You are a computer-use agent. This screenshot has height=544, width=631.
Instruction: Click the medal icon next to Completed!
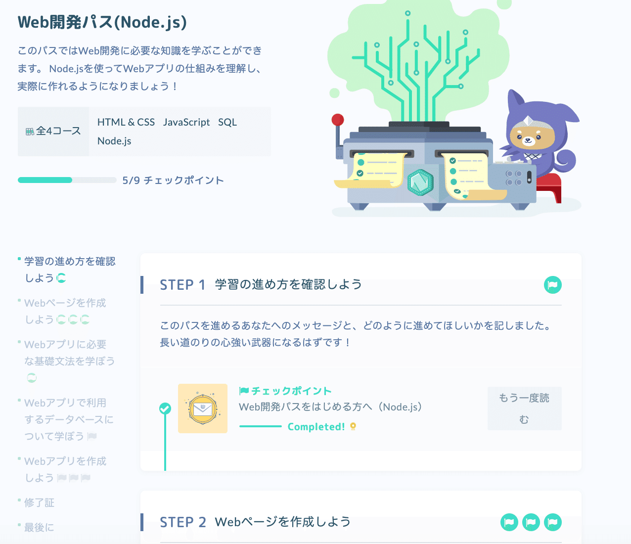pos(353,426)
